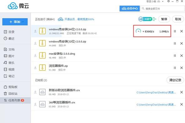Screen dimensions: 185x123
Task: Click file icon of 新版谷歌浏览器插件.crx
Action: [x=42, y=92]
